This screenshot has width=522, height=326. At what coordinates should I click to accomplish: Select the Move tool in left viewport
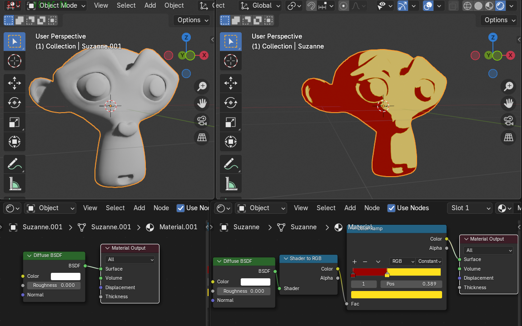coord(15,83)
